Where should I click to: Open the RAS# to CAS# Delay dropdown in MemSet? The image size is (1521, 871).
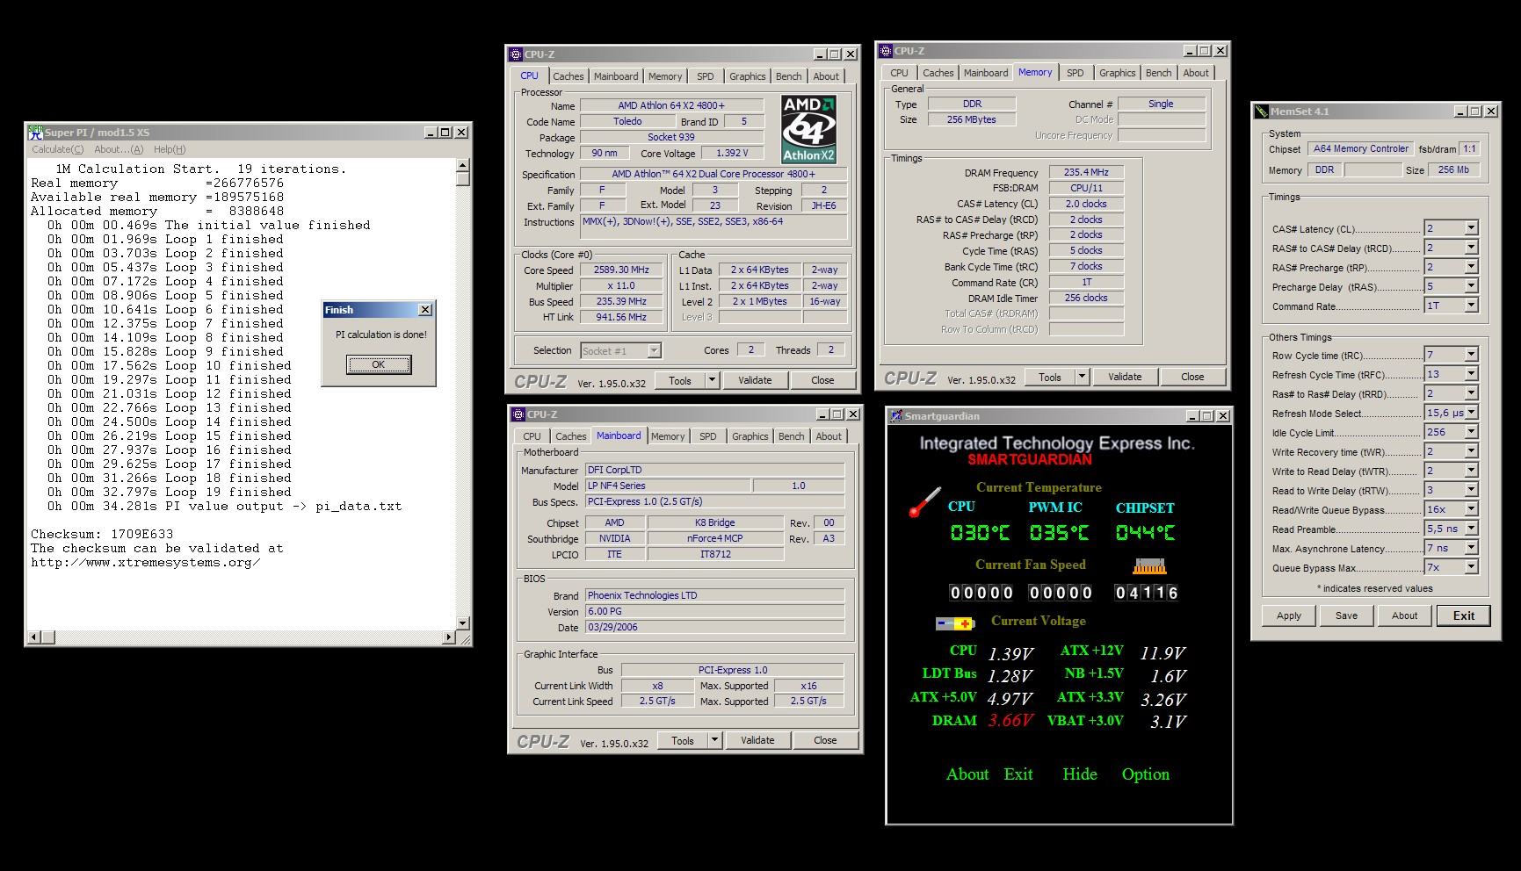[1470, 248]
